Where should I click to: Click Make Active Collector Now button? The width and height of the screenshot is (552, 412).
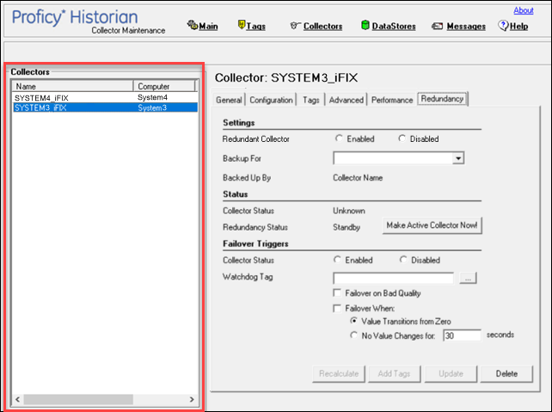coord(432,225)
